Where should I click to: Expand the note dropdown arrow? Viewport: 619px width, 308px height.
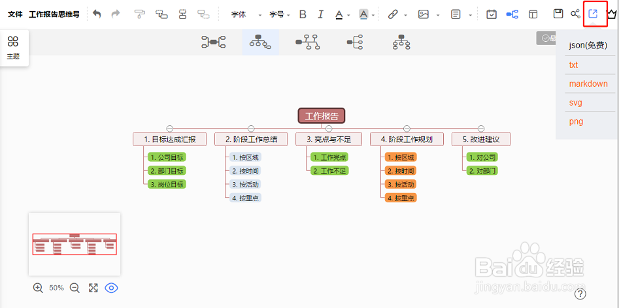click(471, 16)
